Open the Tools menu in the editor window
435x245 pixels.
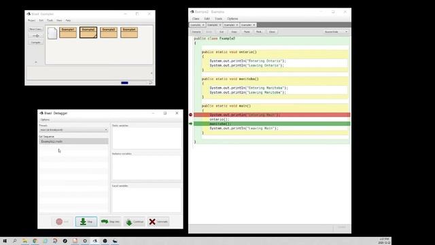click(x=218, y=18)
